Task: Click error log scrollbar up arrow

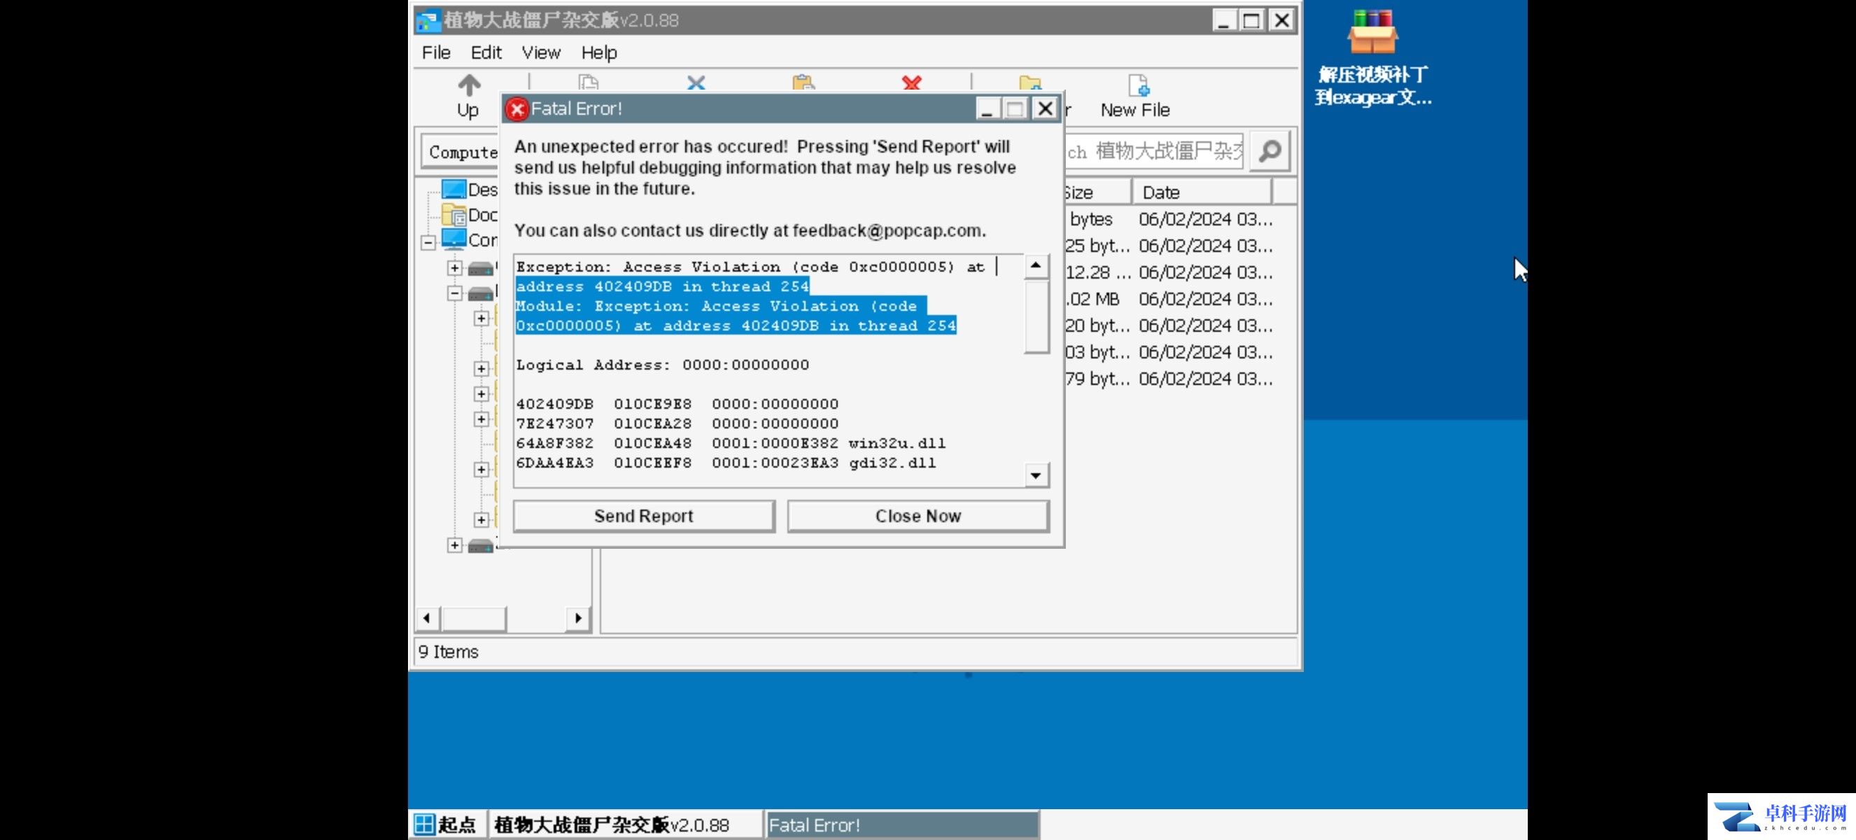Action: point(1035,266)
